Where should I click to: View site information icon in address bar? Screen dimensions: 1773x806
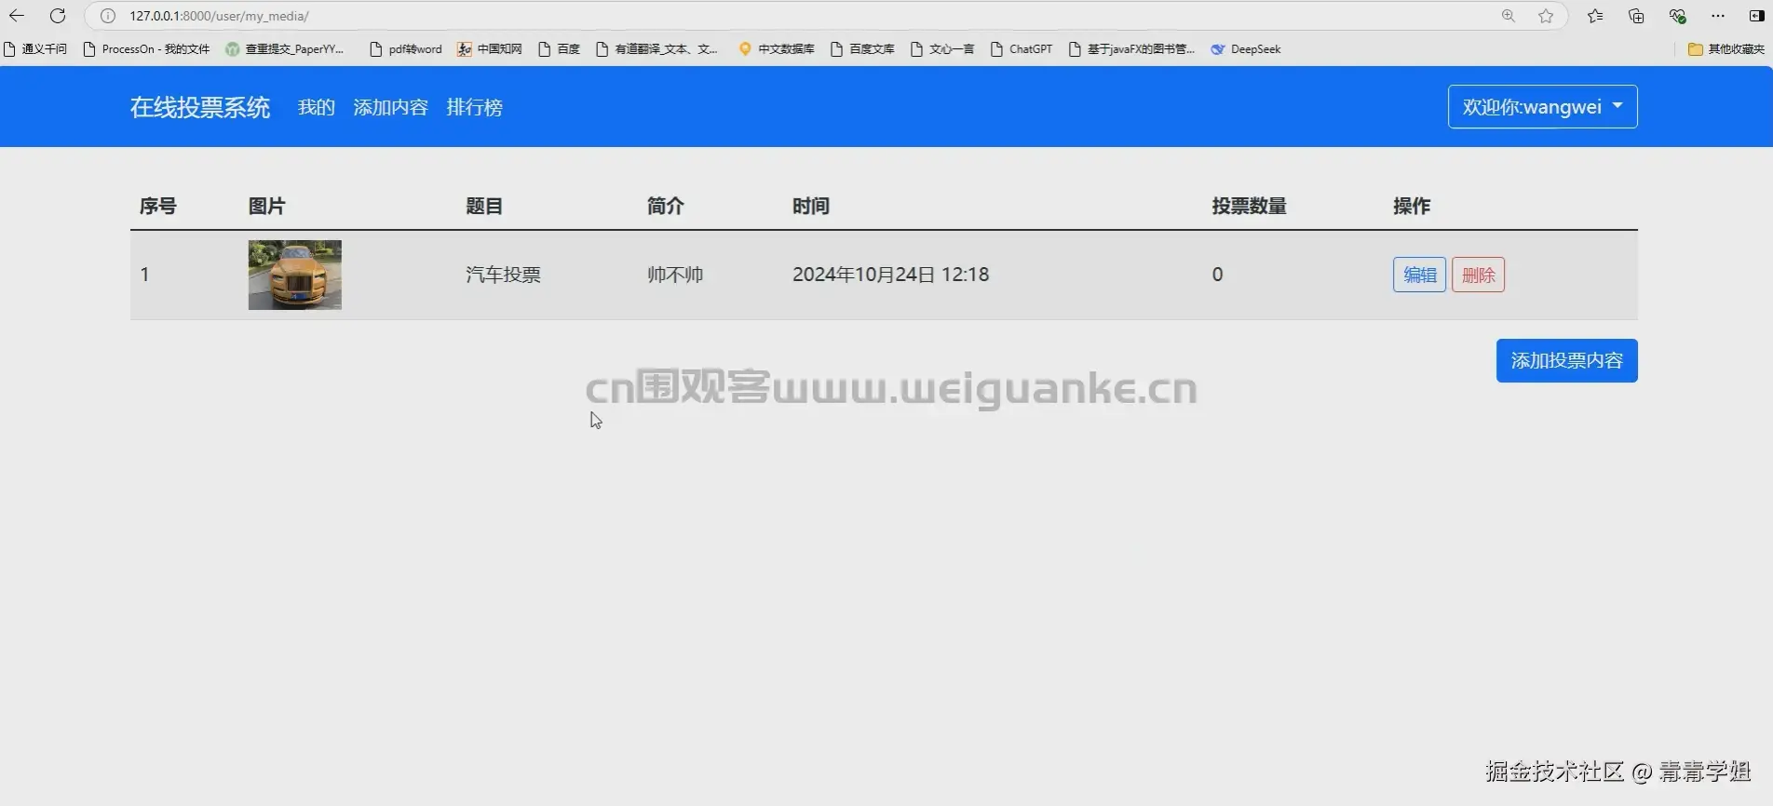108,16
